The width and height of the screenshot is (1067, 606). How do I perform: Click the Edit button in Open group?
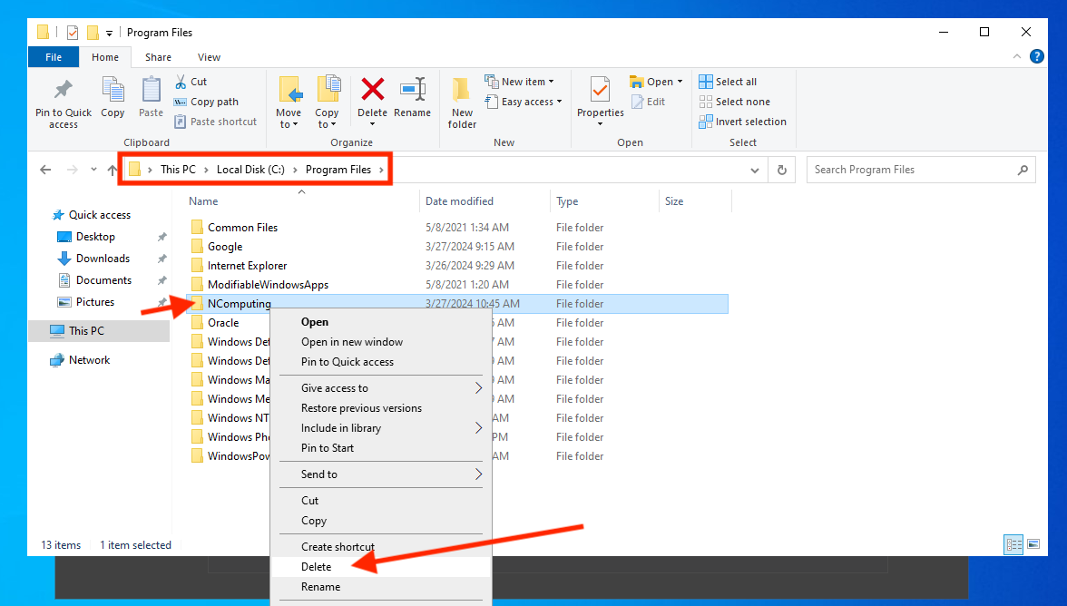click(648, 102)
